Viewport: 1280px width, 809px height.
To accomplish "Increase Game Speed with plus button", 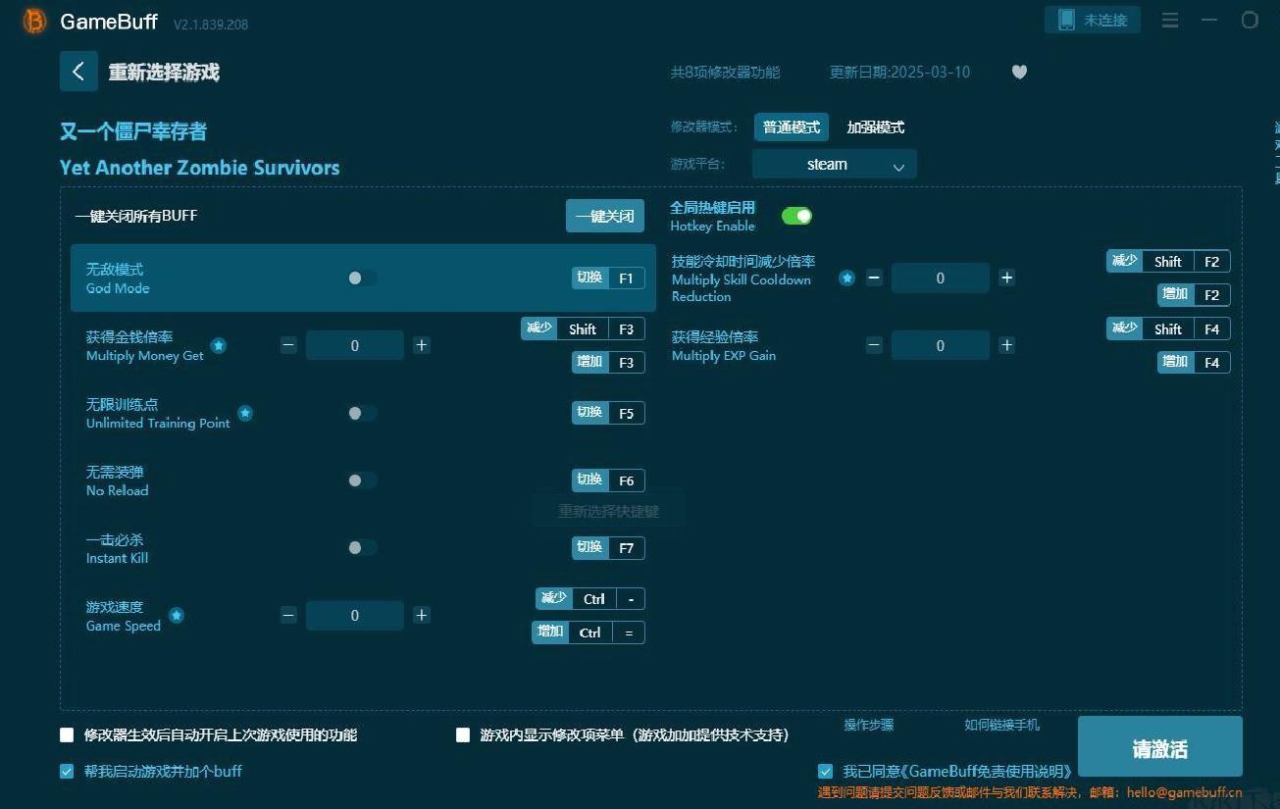I will [421, 615].
